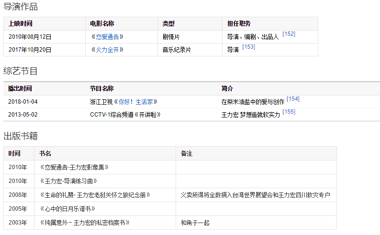The width and height of the screenshot is (380, 235).
Task: Click the 电影名称 column header
Action: [x=102, y=24]
